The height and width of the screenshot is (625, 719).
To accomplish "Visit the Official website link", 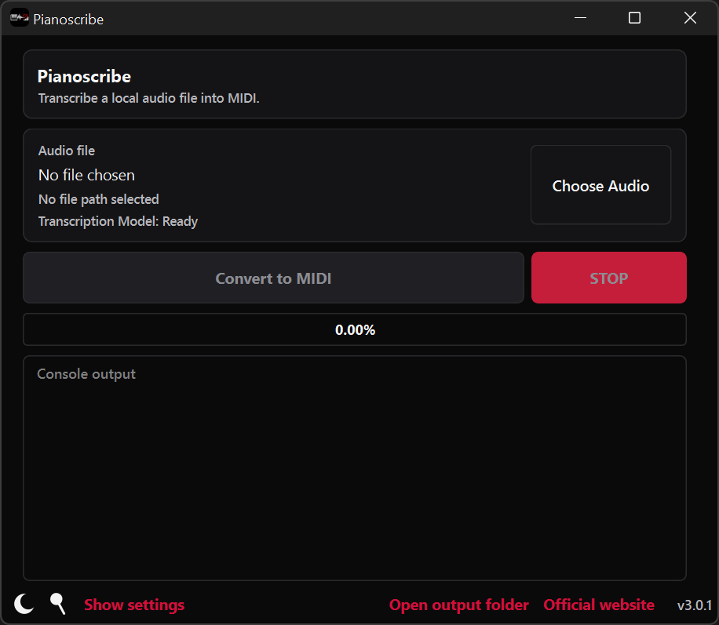I will pos(599,605).
